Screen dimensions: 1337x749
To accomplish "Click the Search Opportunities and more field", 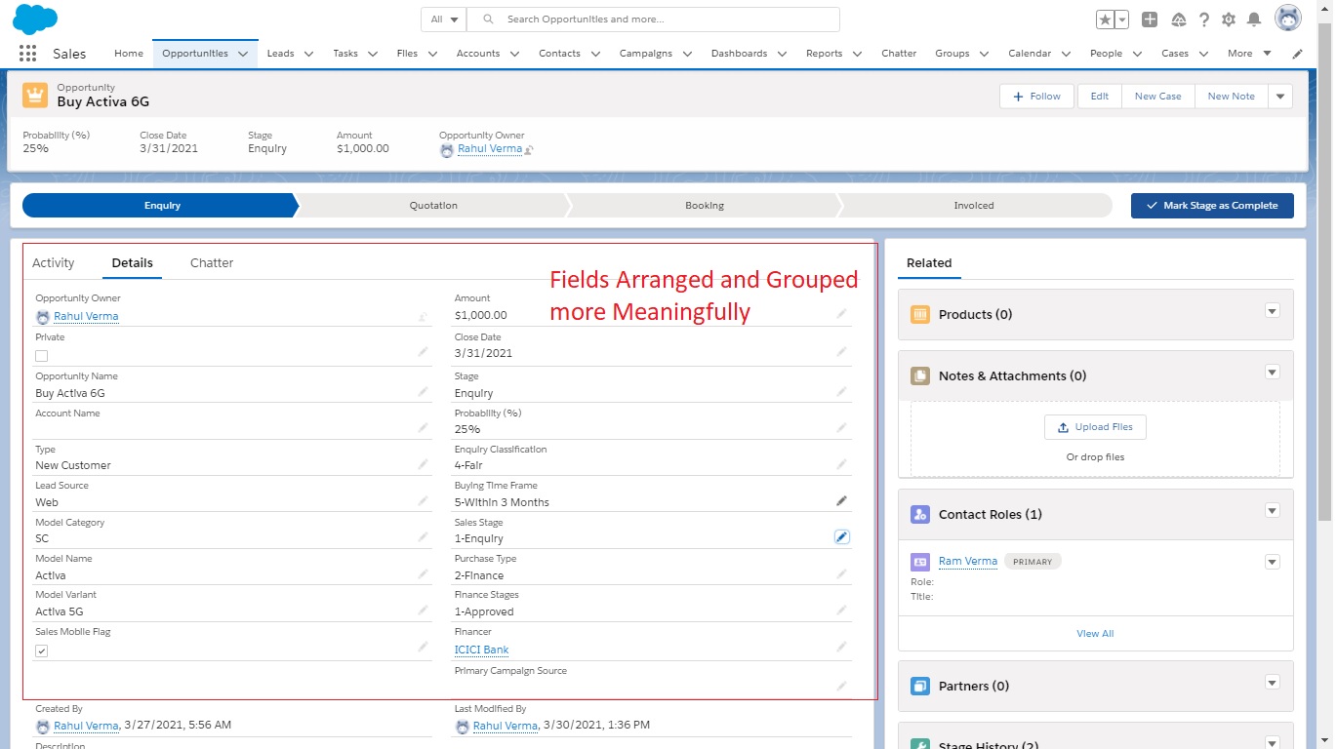I will [x=654, y=20].
